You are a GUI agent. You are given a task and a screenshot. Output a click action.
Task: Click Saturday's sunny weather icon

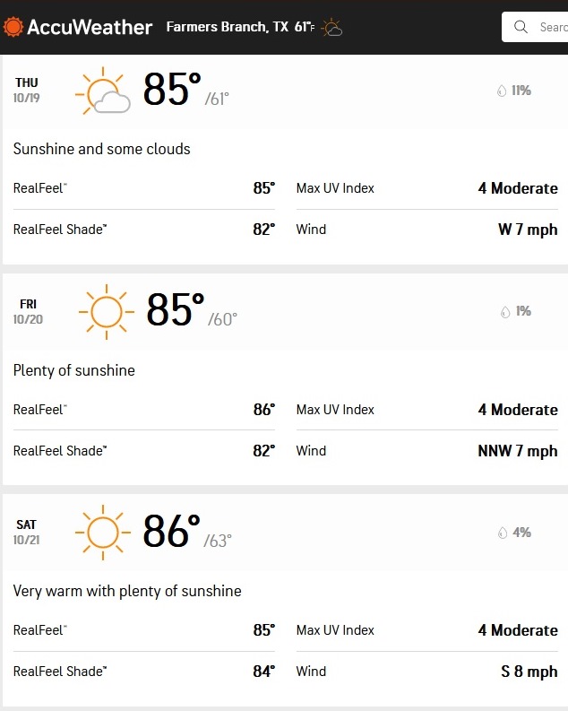pyautogui.click(x=103, y=533)
